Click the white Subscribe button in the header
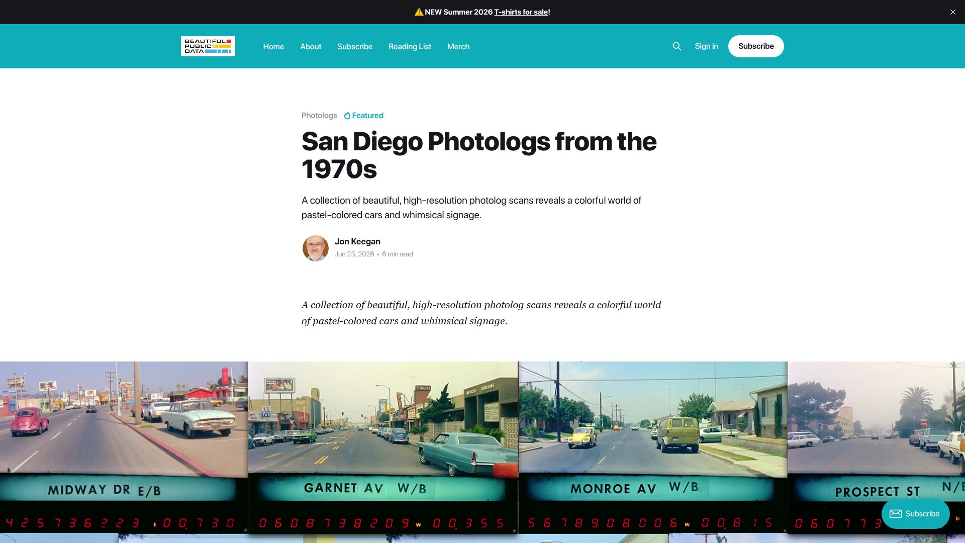Screen dimensions: 965x543 (756, 46)
